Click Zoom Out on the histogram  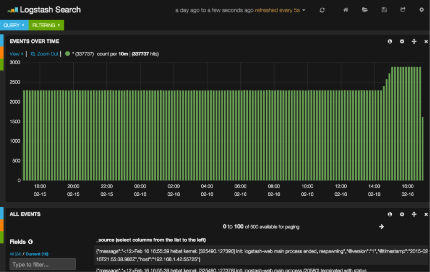(44, 54)
